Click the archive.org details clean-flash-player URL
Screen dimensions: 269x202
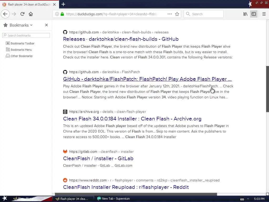click(x=107, y=112)
